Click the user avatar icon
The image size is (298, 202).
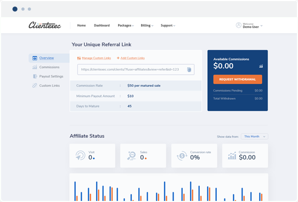click(x=239, y=25)
